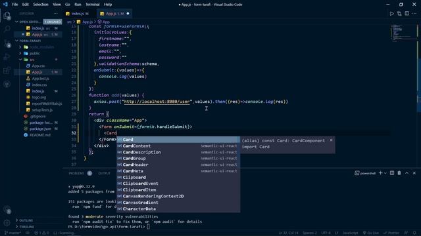
Task: Open the localhost:8080/user link in code
Action: [x=157, y=102]
